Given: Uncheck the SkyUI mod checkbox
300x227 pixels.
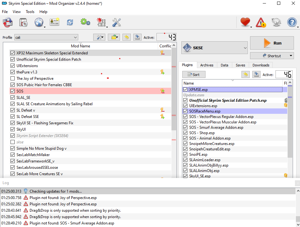Looking at the screenshot, I should pos(13,129).
